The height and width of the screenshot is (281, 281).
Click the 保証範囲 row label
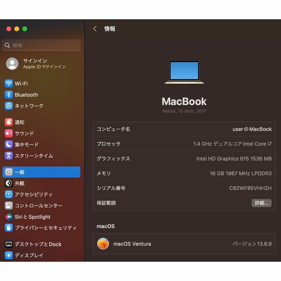pos(106,203)
